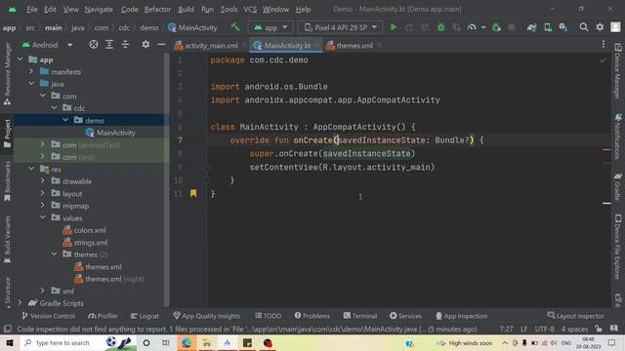The width and height of the screenshot is (625, 351).
Task: Open Version Control tool window
Action: [x=48, y=316]
